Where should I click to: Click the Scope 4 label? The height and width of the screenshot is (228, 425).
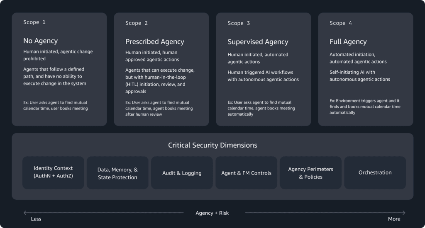click(341, 23)
